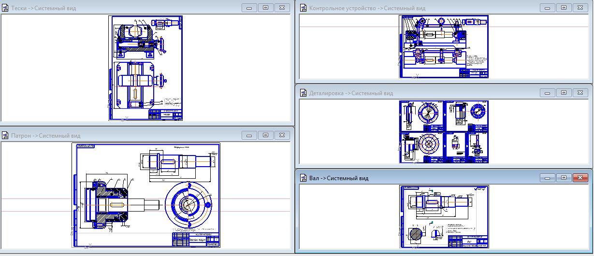Maximize the Контрольное устройство window
Viewport: 594px width, 256px height.
[x=564, y=8]
